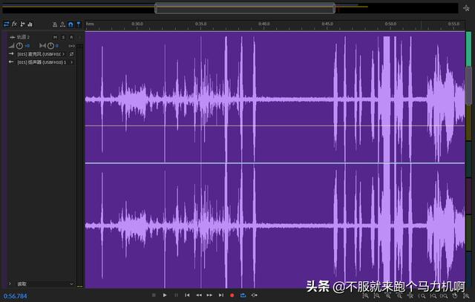Click the Inputs/Outputs view icon
This screenshot has height=302, width=475.
(x=6, y=24)
